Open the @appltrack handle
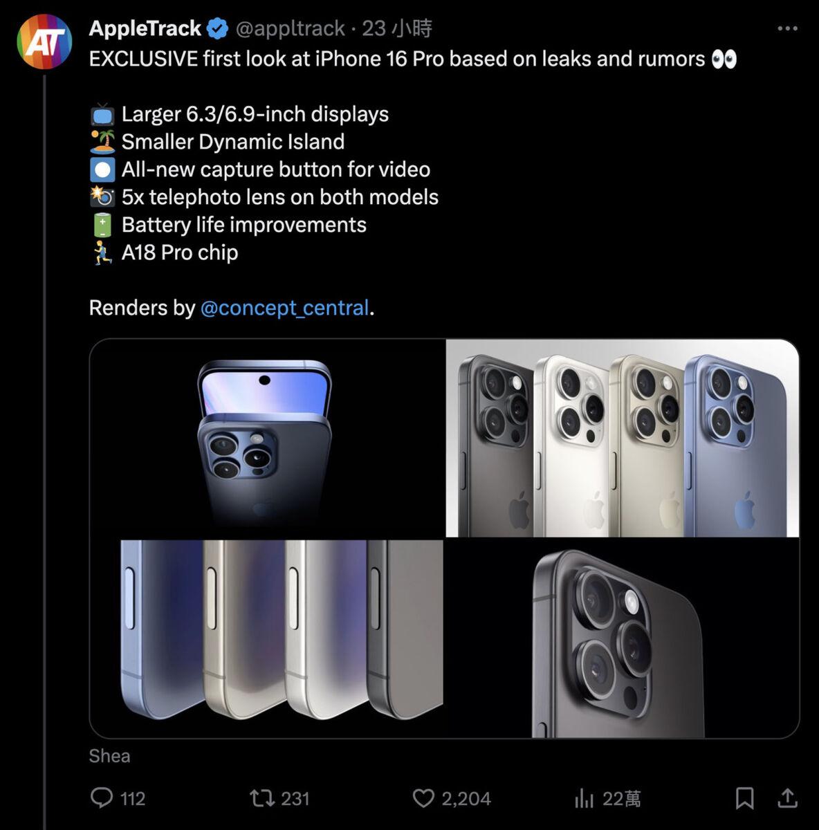 (x=291, y=28)
